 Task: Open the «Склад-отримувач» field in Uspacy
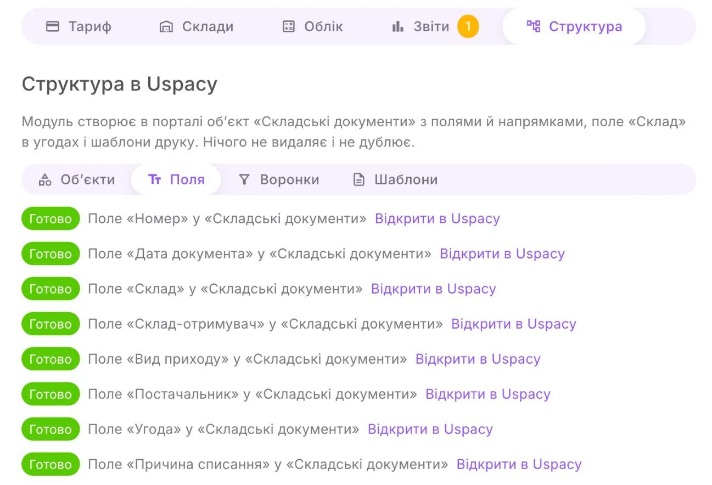[513, 324]
